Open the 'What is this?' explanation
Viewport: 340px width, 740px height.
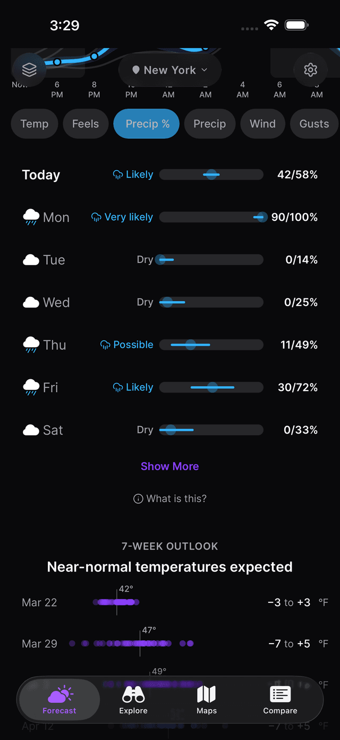(169, 498)
